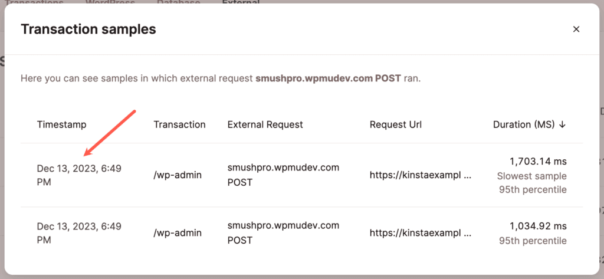Viewport: 604px width, 279px height.
Task: Close the Transaction samples dialog
Action: coord(576,29)
